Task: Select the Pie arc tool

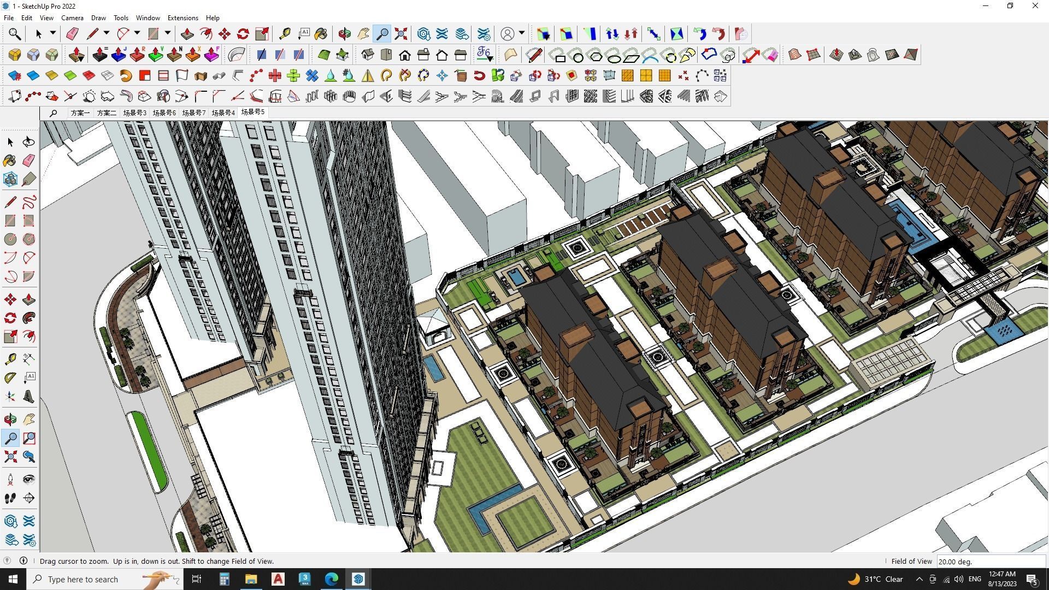Action: [x=28, y=276]
